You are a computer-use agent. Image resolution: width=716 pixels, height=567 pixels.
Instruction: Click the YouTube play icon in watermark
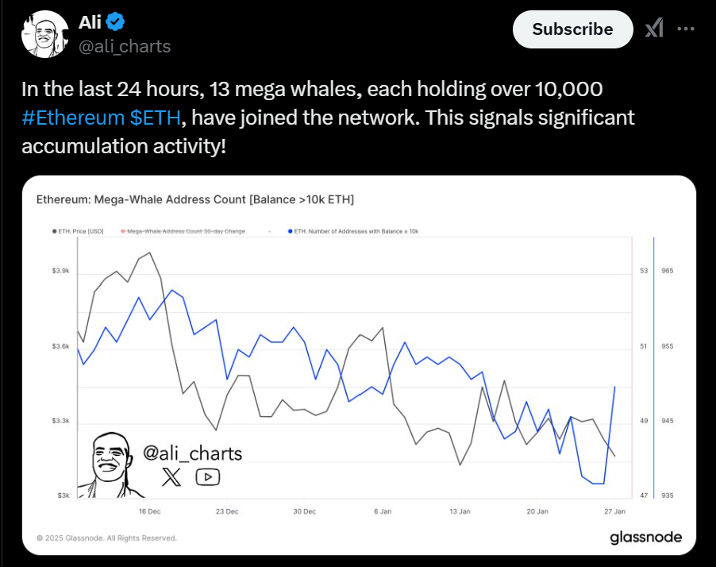coord(207,476)
